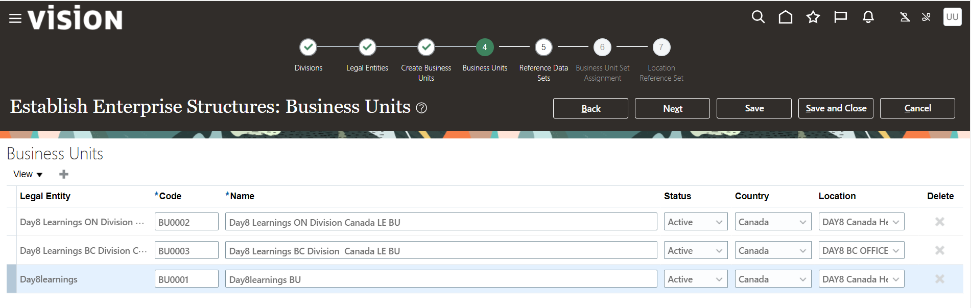Open notifications bell icon
Screen dimensions: 971x308
(868, 17)
